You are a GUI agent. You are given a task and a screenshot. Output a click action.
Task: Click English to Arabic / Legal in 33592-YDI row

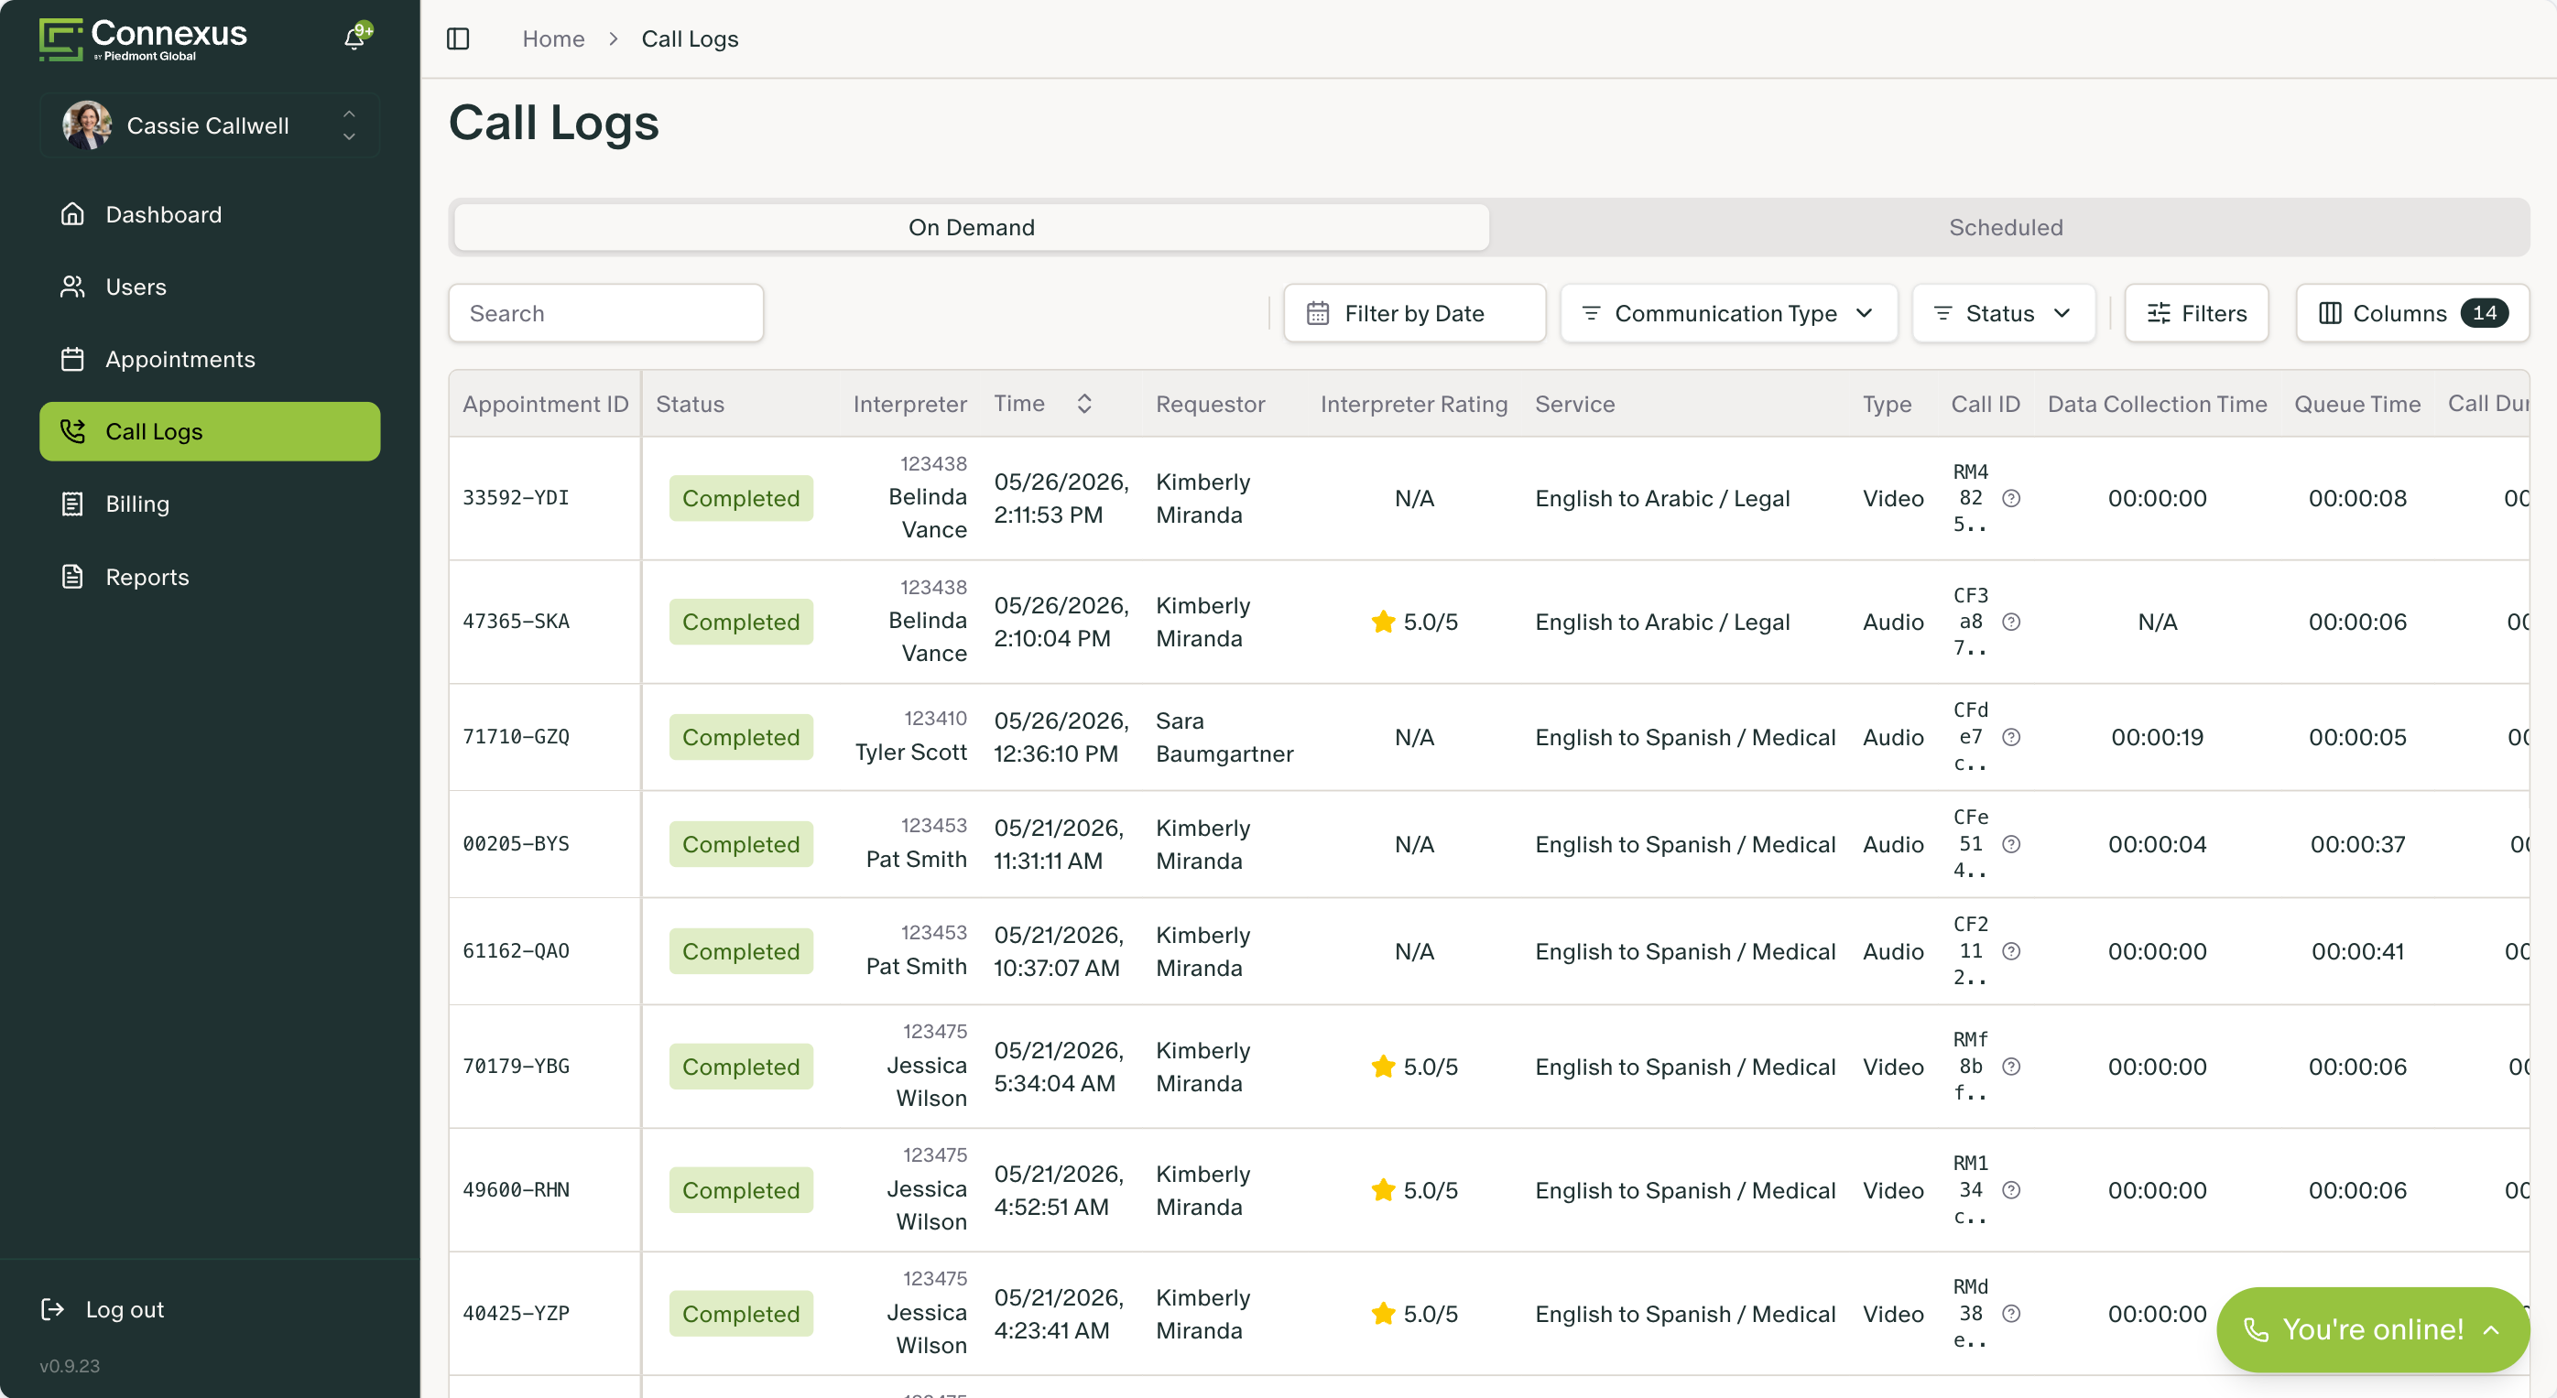[1661, 498]
